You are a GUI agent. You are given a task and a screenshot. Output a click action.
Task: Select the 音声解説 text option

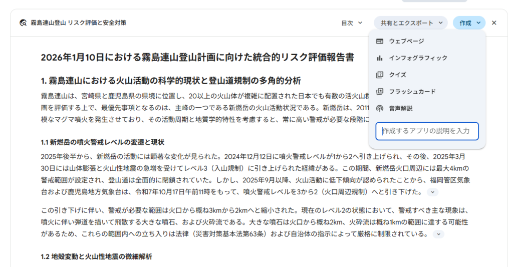pos(401,108)
